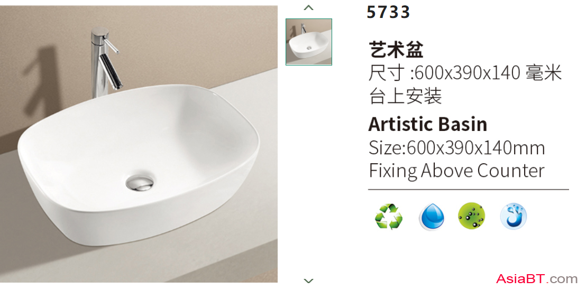Viewport: 586px width, 290px height.
Task: Click the green antibacterial dots icon
Action: (x=471, y=216)
